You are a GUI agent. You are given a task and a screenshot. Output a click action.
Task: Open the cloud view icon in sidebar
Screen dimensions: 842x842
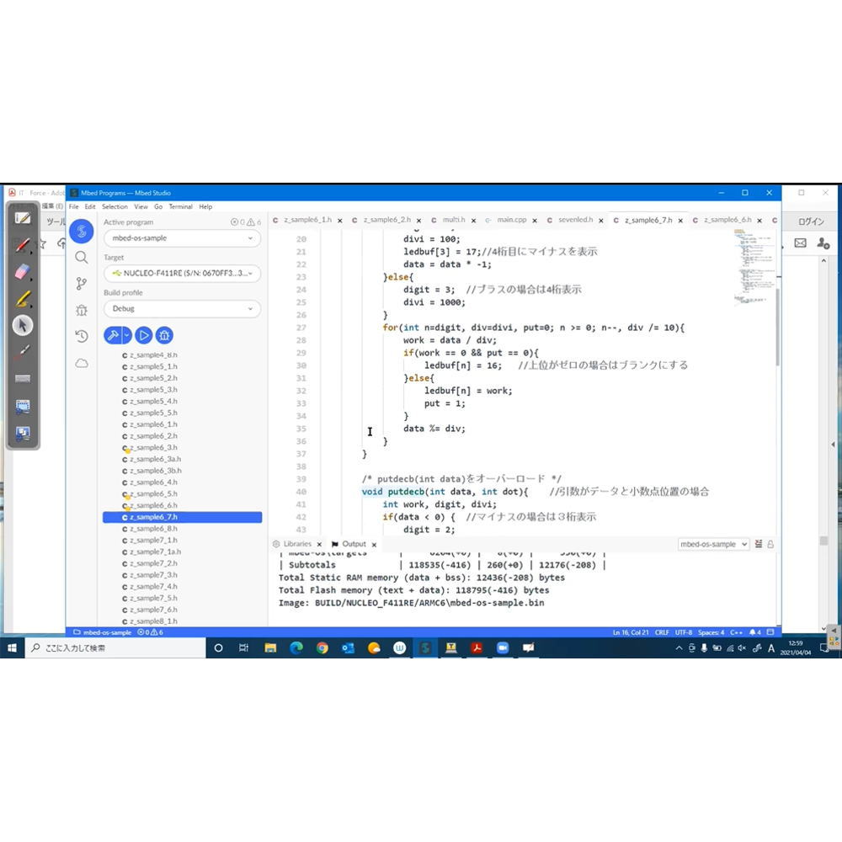coord(82,364)
